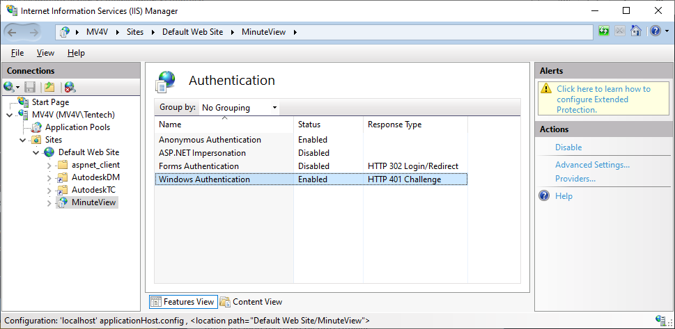Select Application Pools in the tree
This screenshot has width=675, height=329.
tap(77, 127)
